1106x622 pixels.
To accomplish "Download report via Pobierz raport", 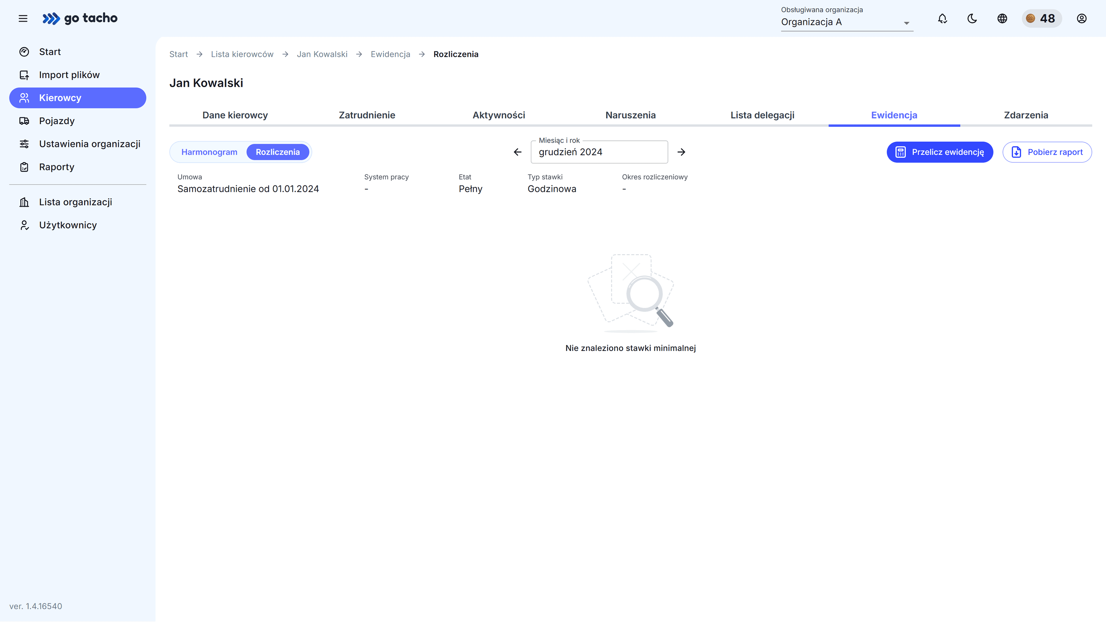I will click(x=1047, y=152).
